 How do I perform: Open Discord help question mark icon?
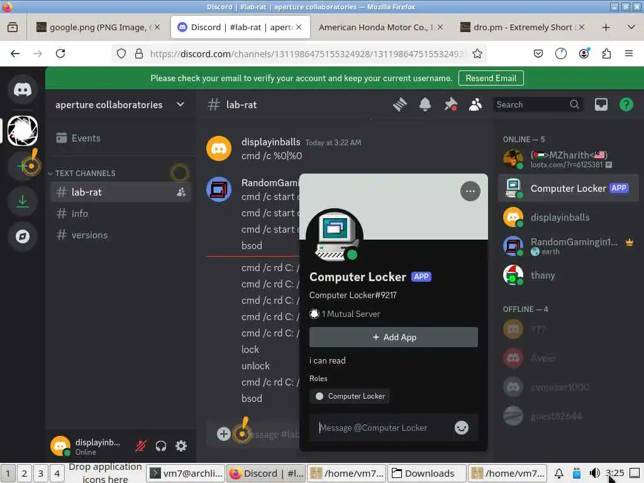click(x=626, y=105)
